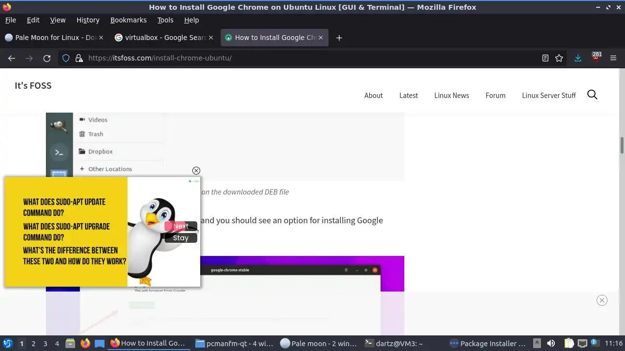Open site search on It's FOSS
Viewport: 625px width, 351px height.
coord(592,95)
